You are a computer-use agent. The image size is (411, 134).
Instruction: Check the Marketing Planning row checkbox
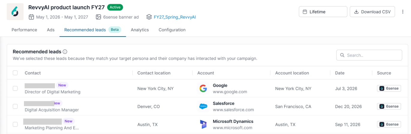(15, 124)
